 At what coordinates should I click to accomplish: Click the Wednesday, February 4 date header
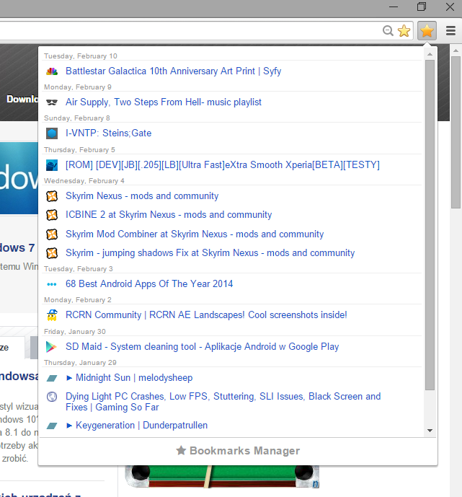click(x=84, y=181)
